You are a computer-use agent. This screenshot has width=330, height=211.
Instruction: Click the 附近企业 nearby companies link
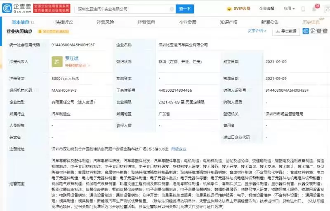pos(179,149)
